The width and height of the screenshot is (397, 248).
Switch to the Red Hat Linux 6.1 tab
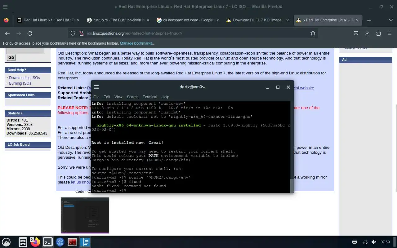[x=48, y=20]
